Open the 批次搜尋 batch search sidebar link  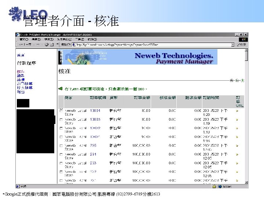[x=25, y=88]
